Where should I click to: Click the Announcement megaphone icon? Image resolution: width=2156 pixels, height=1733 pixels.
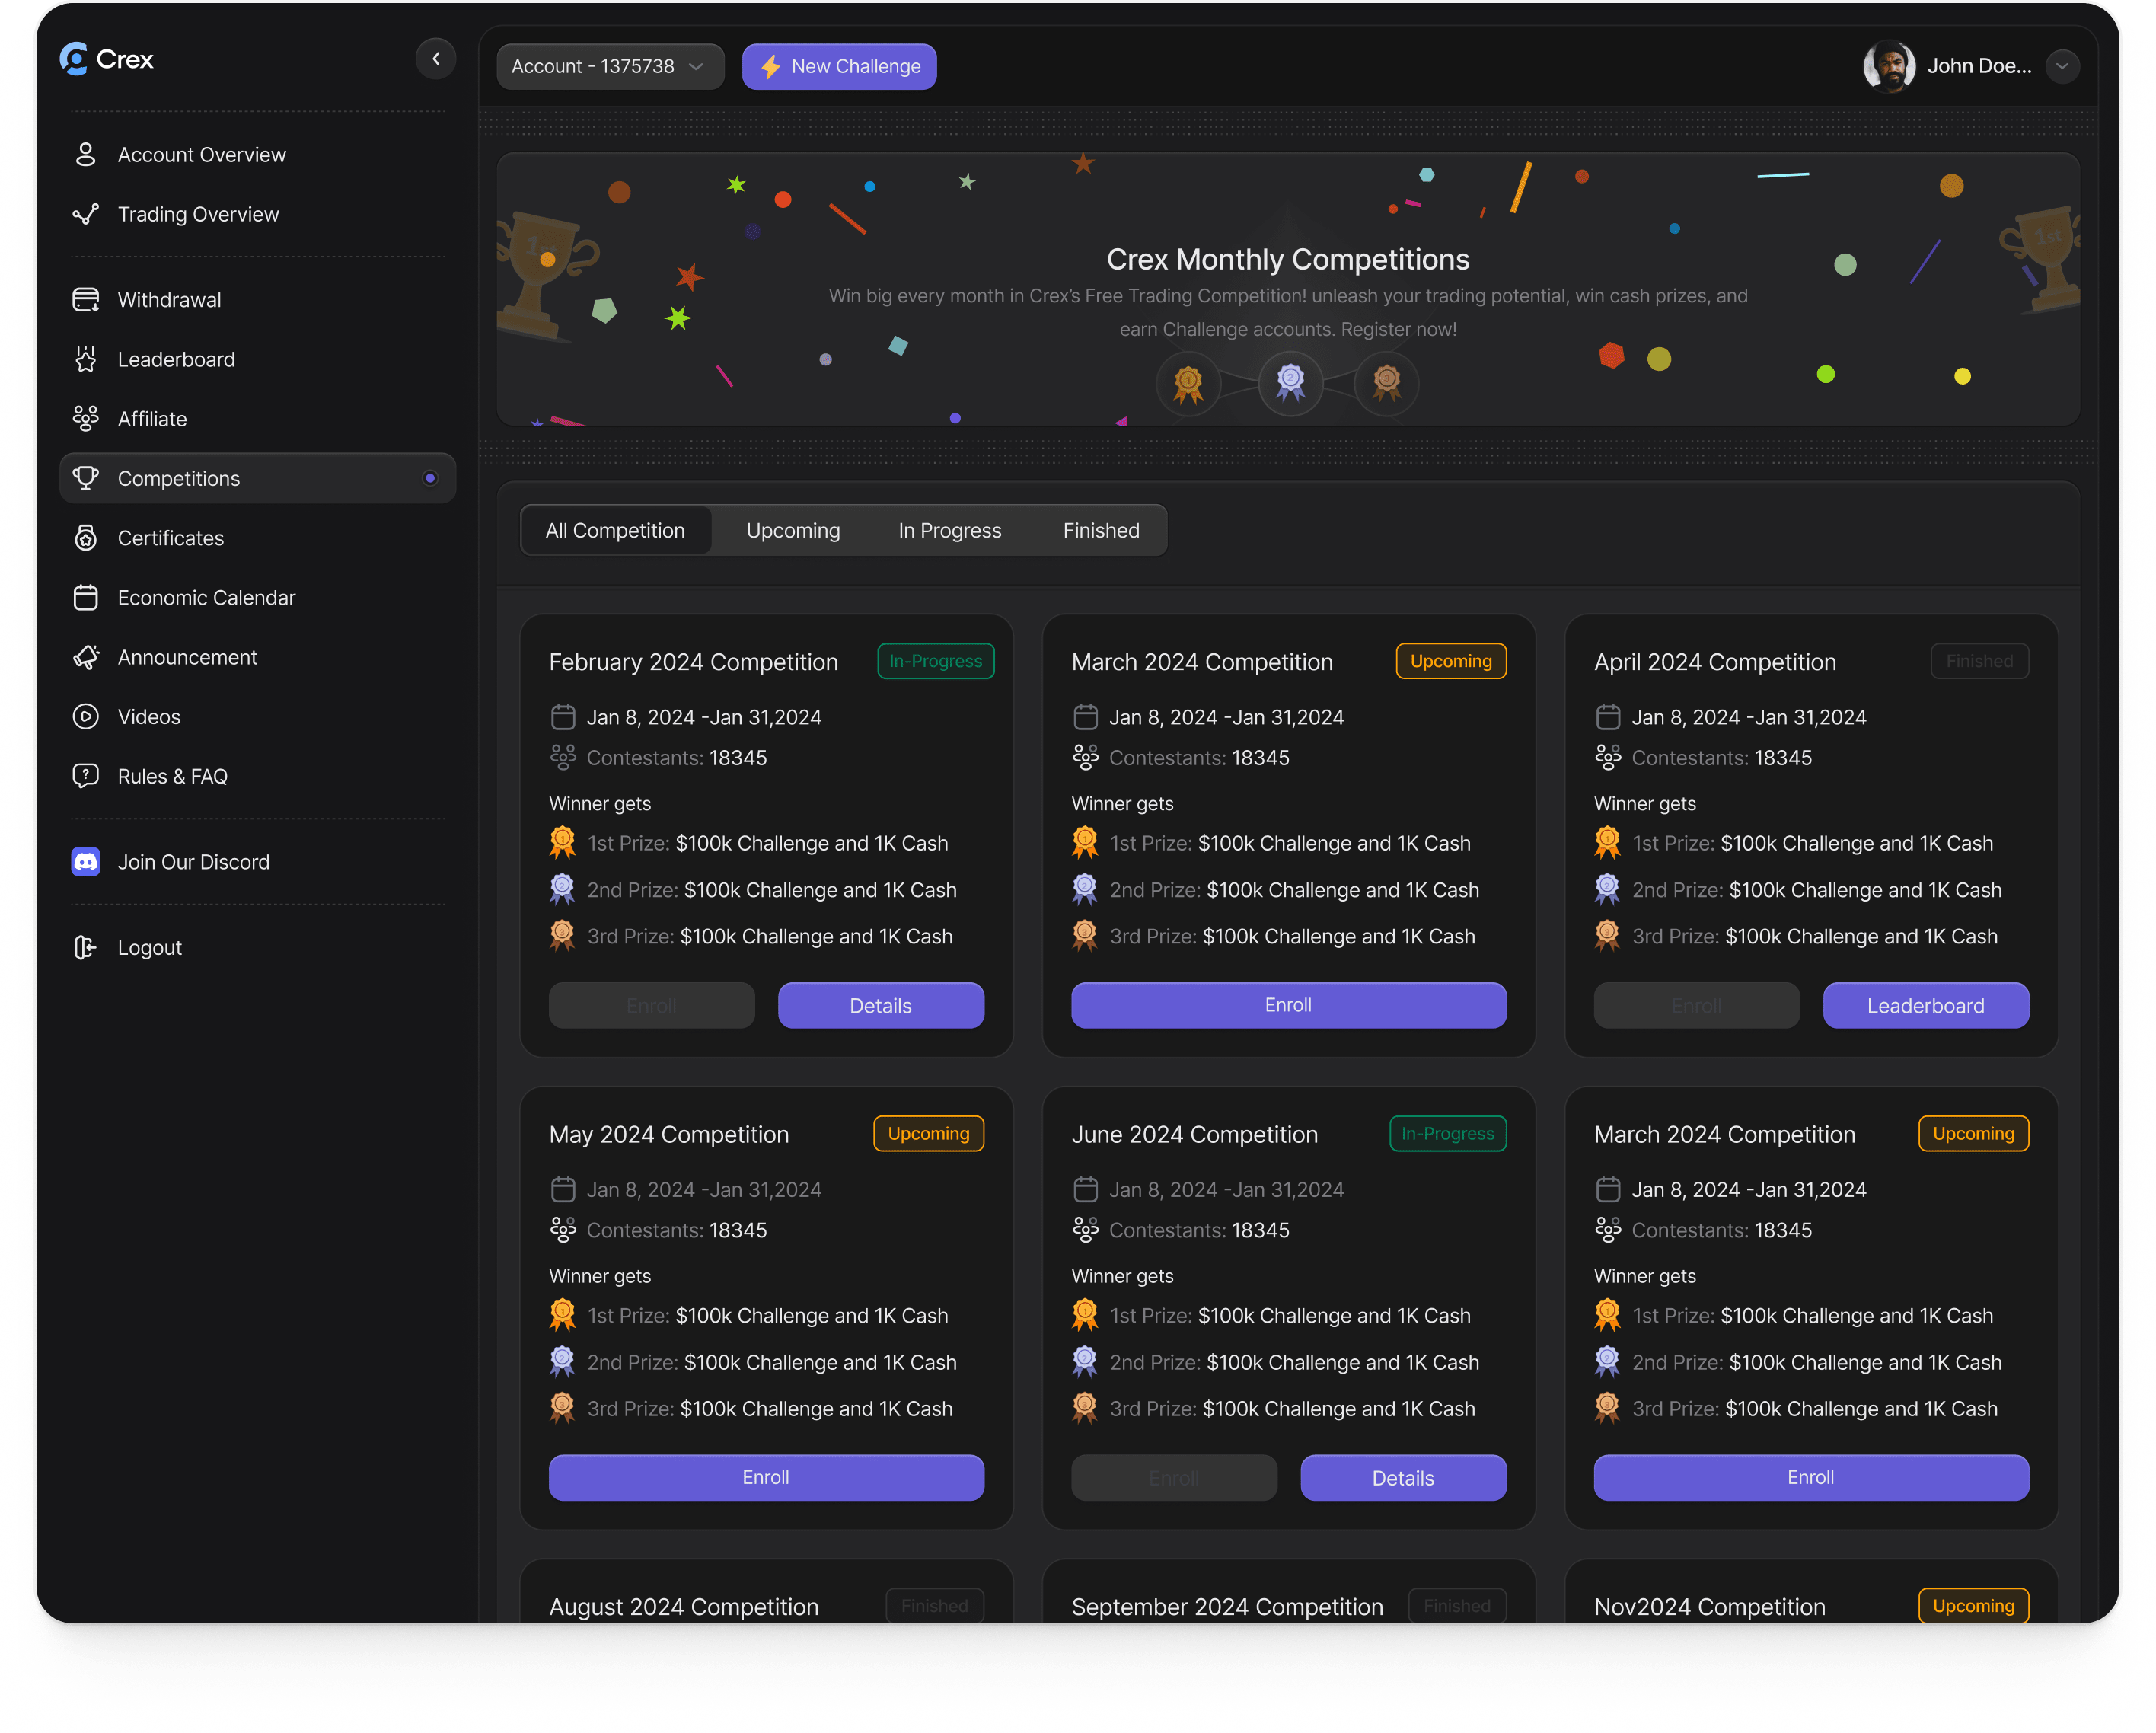pos(86,657)
